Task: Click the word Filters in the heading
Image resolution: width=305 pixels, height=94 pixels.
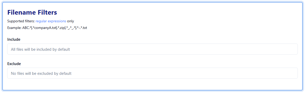Action: (x=47, y=12)
